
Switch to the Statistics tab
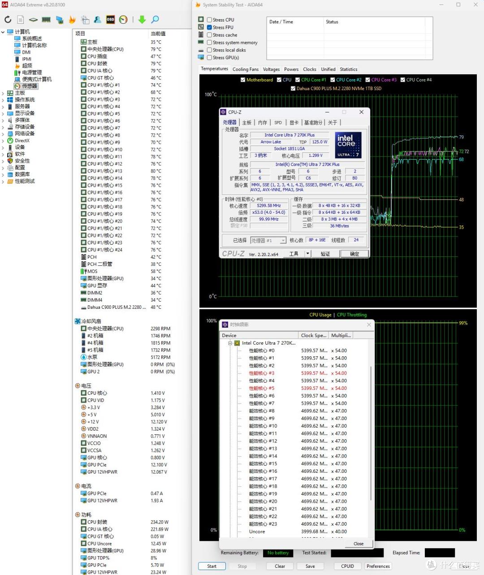(x=348, y=69)
